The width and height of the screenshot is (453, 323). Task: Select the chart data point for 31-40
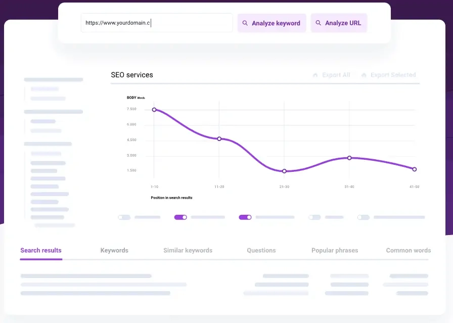click(x=349, y=158)
